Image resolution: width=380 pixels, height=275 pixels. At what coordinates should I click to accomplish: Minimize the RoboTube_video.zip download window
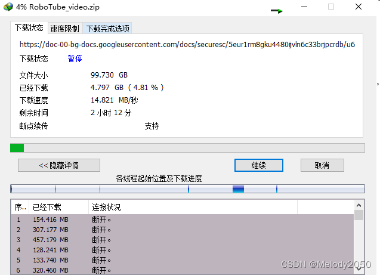tap(304, 7)
